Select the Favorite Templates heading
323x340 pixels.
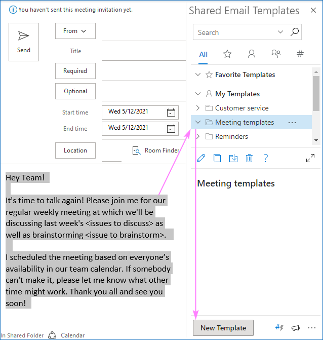tap(245, 74)
